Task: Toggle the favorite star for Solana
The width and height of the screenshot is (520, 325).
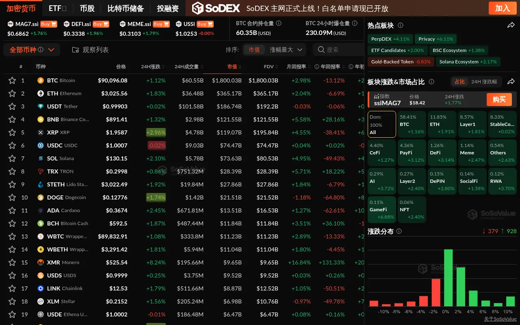Action: coord(12,158)
